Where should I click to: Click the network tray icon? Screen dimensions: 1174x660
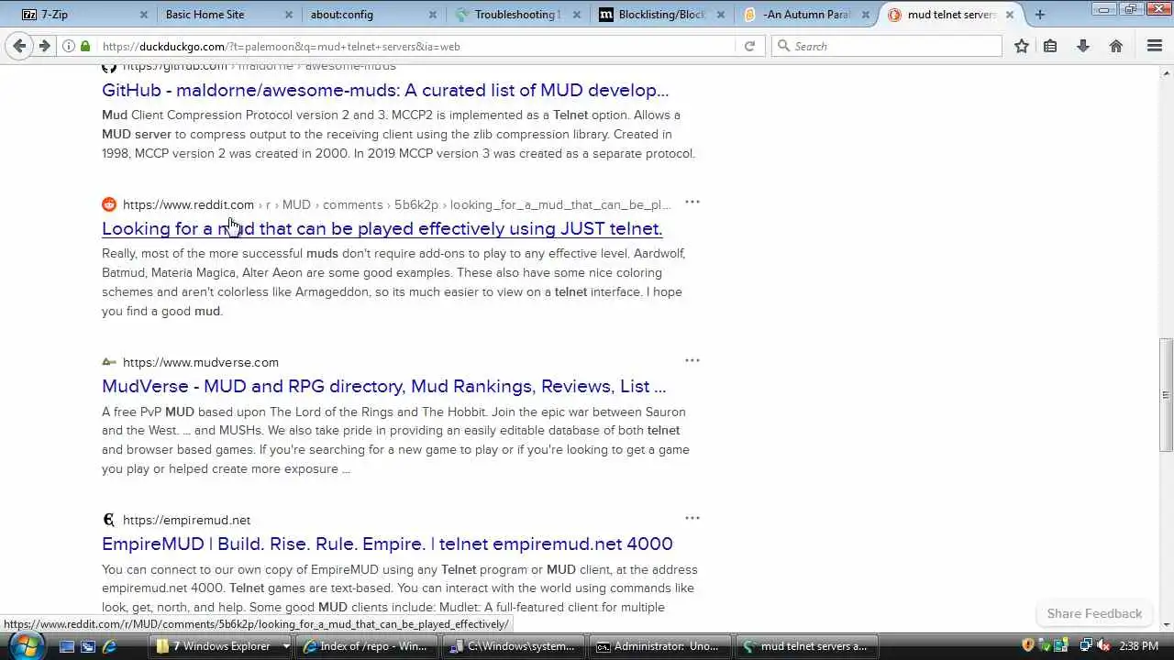(x=1086, y=645)
